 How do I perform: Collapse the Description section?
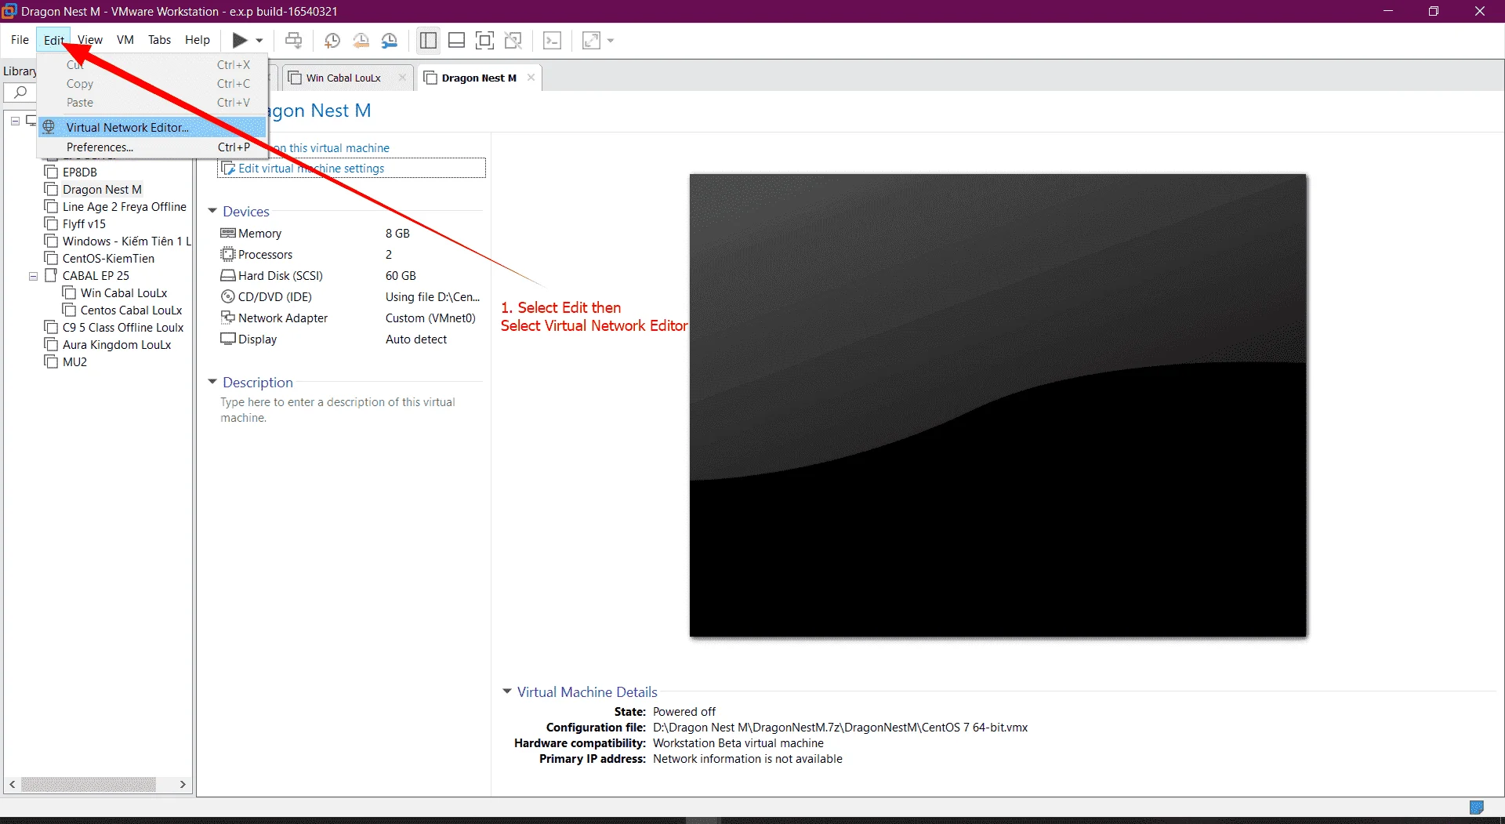click(212, 382)
